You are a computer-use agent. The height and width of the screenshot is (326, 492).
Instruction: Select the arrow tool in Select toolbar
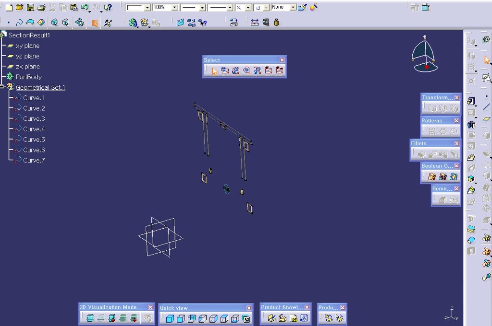click(x=214, y=71)
